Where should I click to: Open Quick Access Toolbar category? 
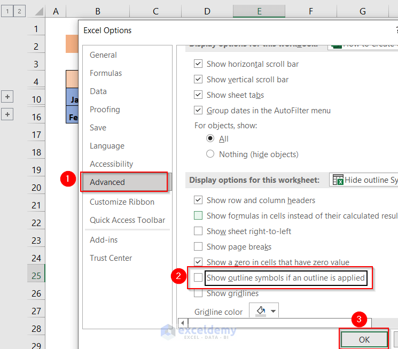pos(128,220)
